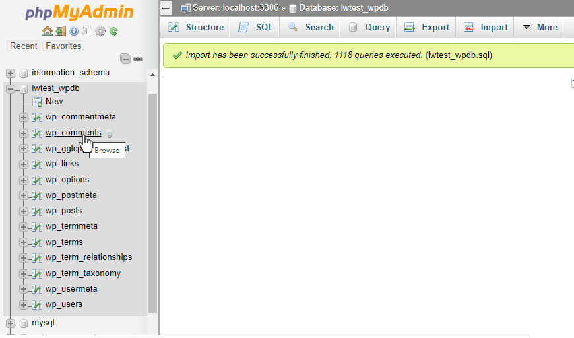The image size is (574, 338).
Task: Select the mysql database
Action: (43, 323)
